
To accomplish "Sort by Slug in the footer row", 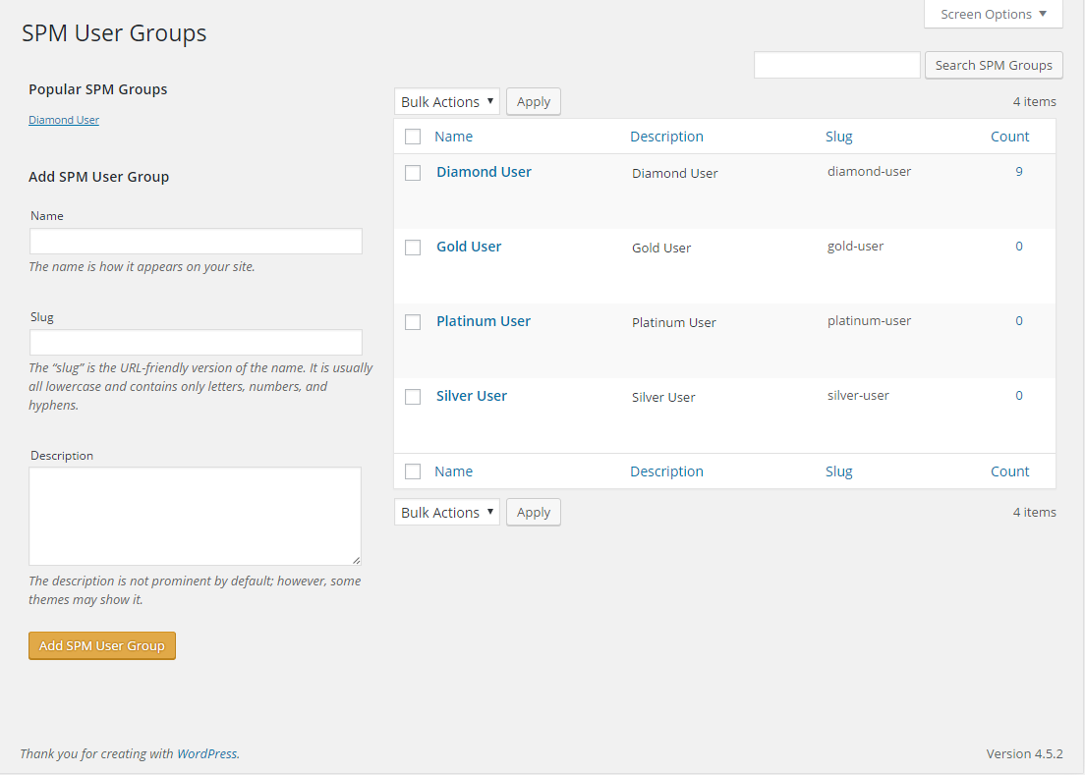I will pyautogui.click(x=838, y=471).
